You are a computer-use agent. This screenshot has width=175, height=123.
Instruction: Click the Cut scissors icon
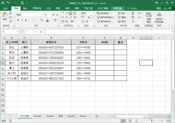coord(10,13)
